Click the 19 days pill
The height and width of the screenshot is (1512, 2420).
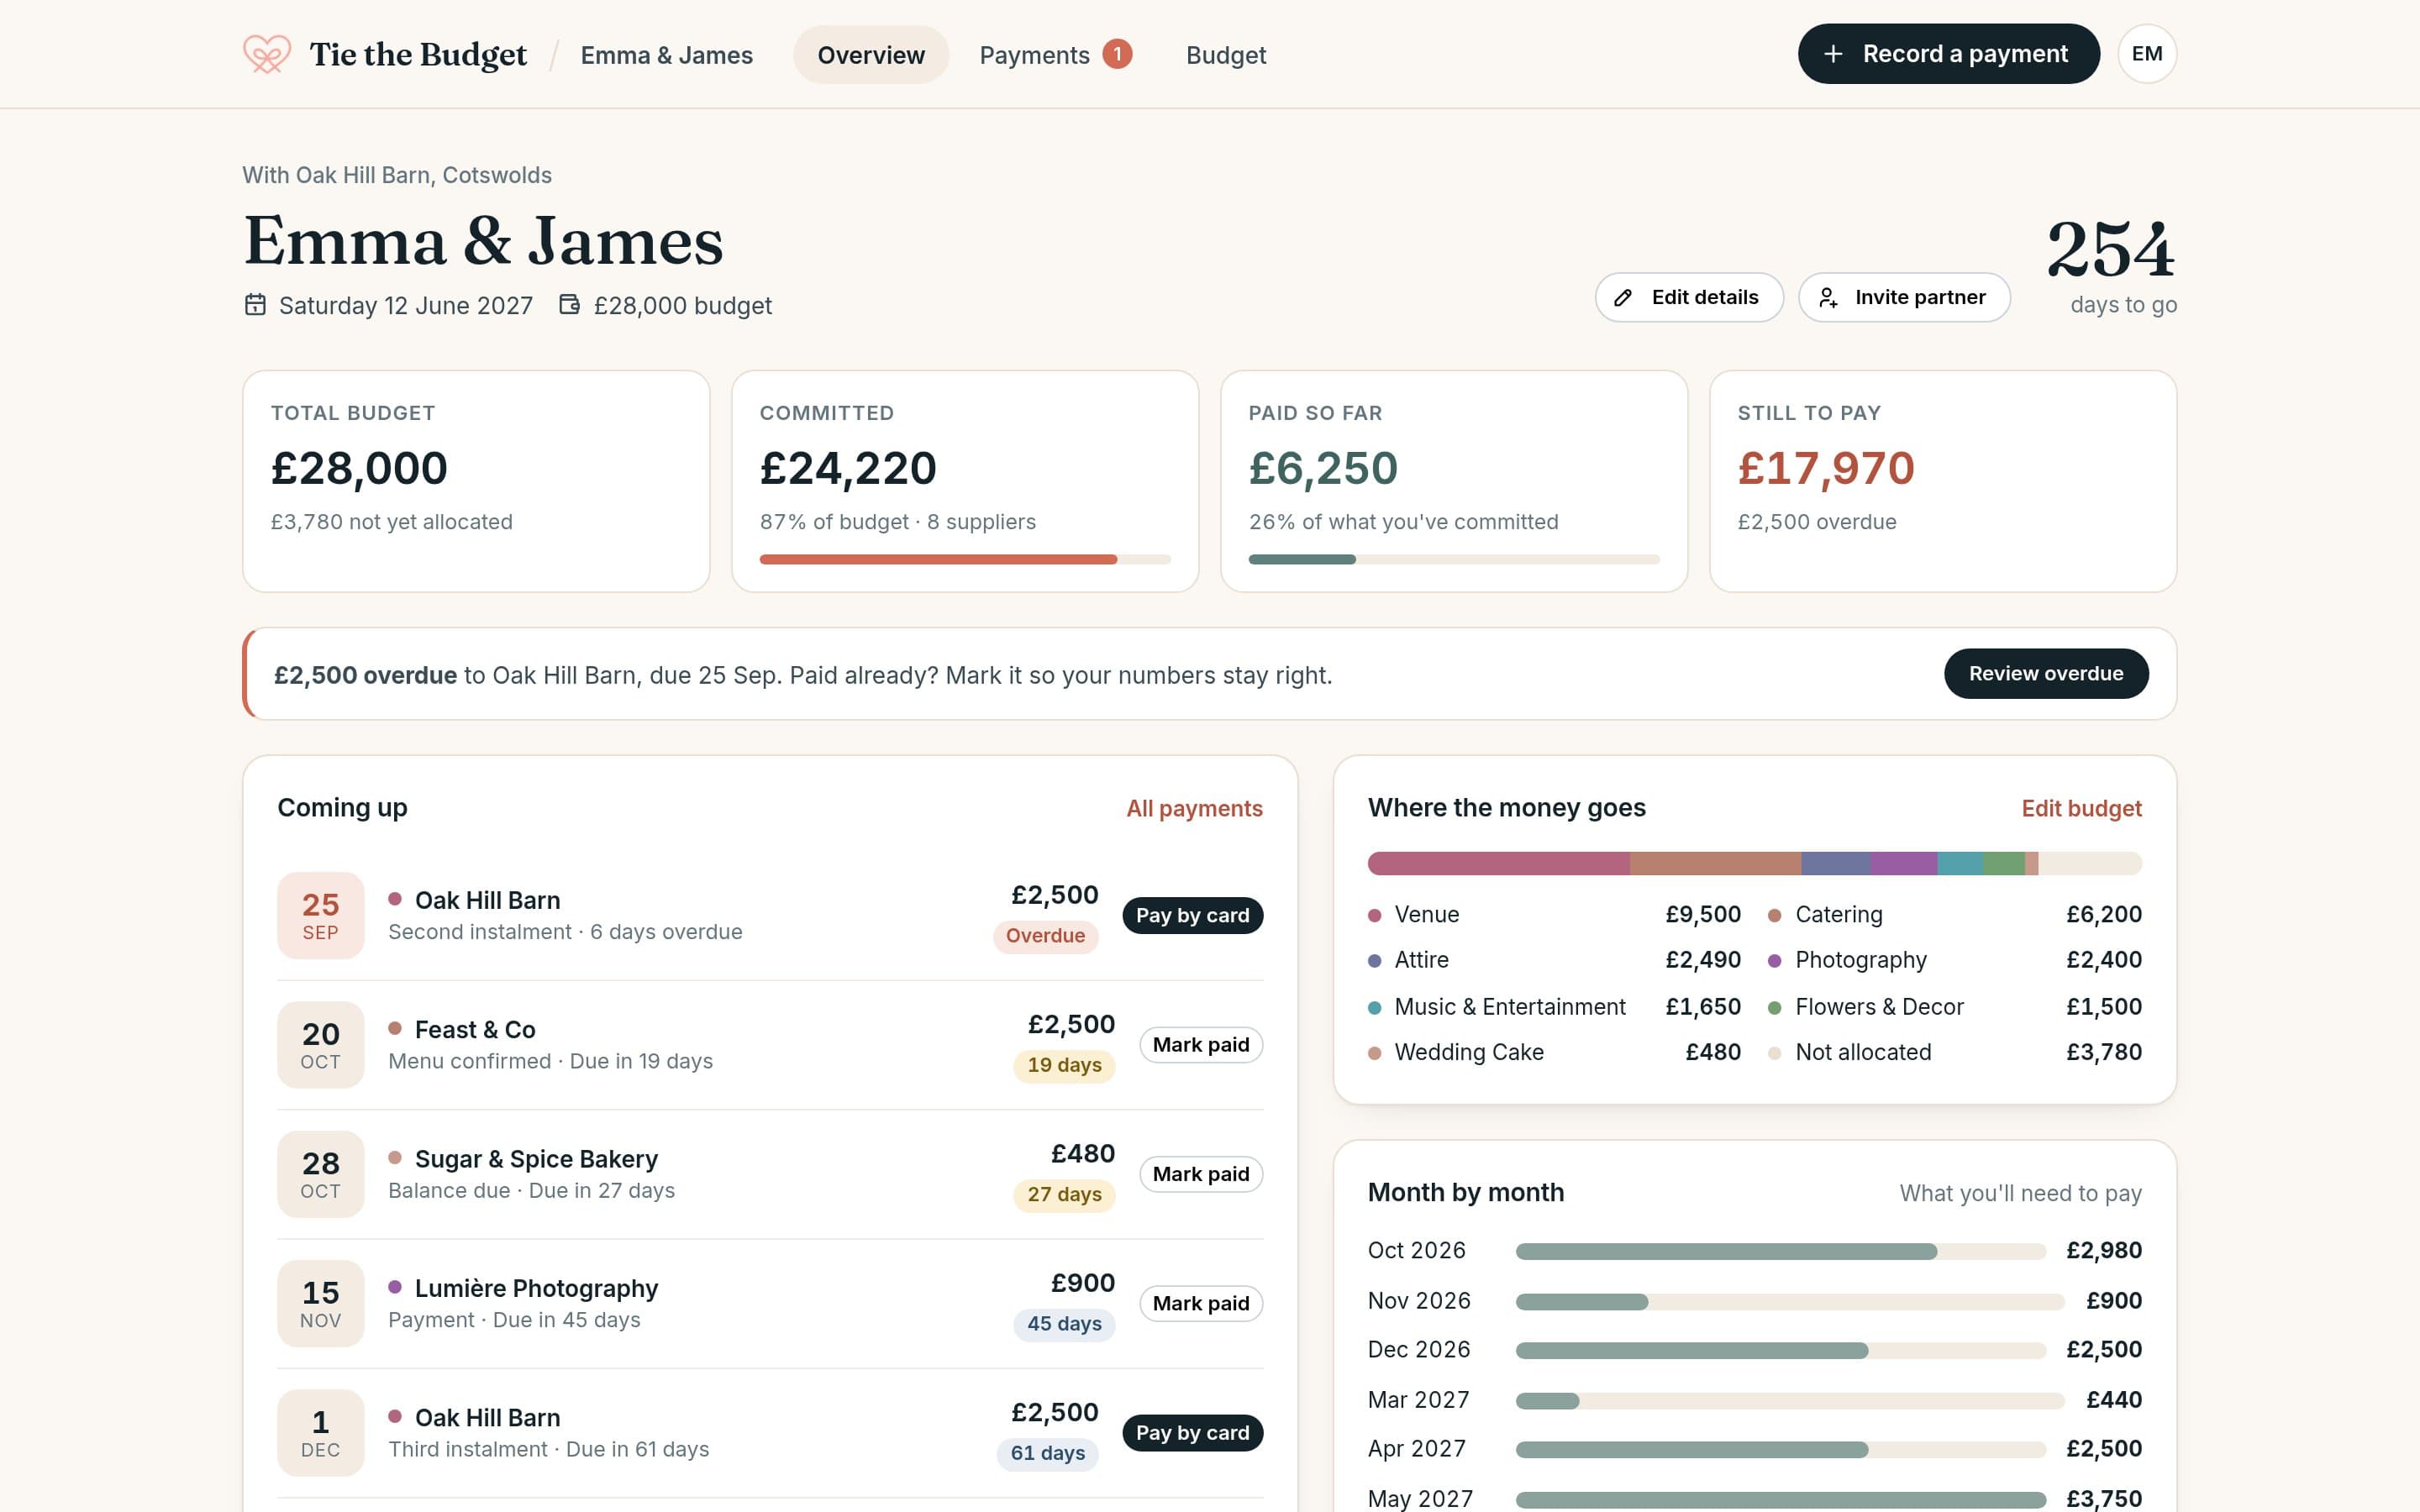(x=1064, y=1065)
